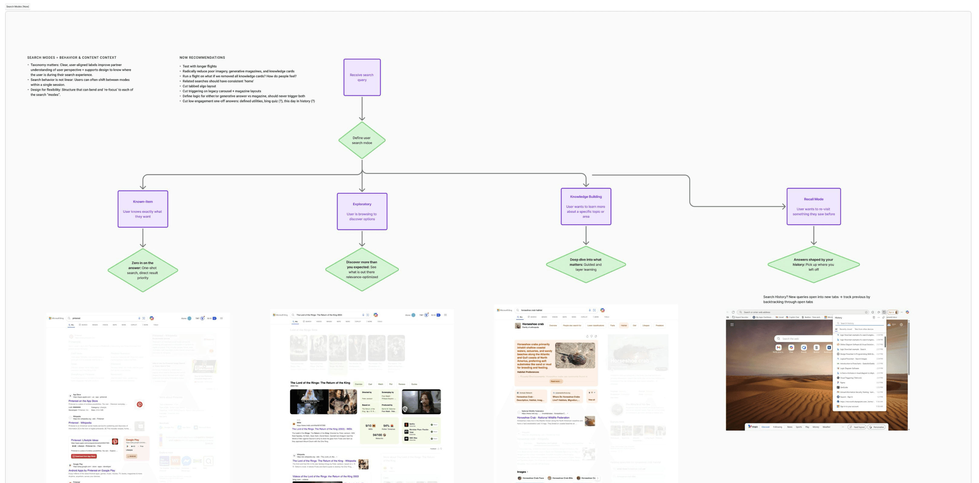Image resolution: width=979 pixels, height=483 pixels.
Task: Click the pin icon in History panel
Action: 884,317
